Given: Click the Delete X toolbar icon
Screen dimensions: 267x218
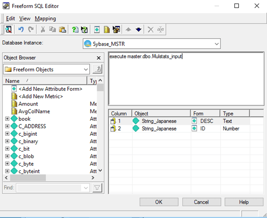Looking at the screenshot, I should [151, 29].
